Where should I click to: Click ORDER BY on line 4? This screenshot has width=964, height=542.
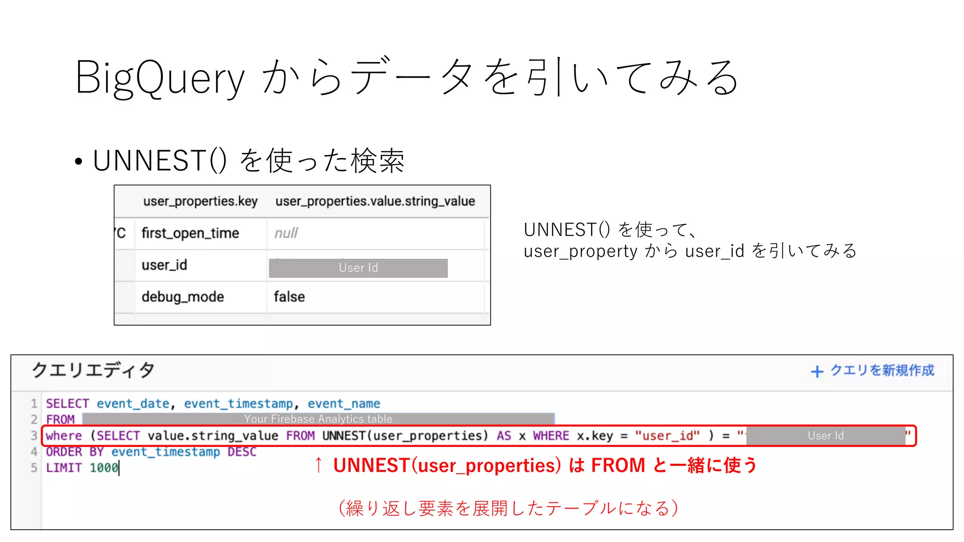(x=75, y=452)
